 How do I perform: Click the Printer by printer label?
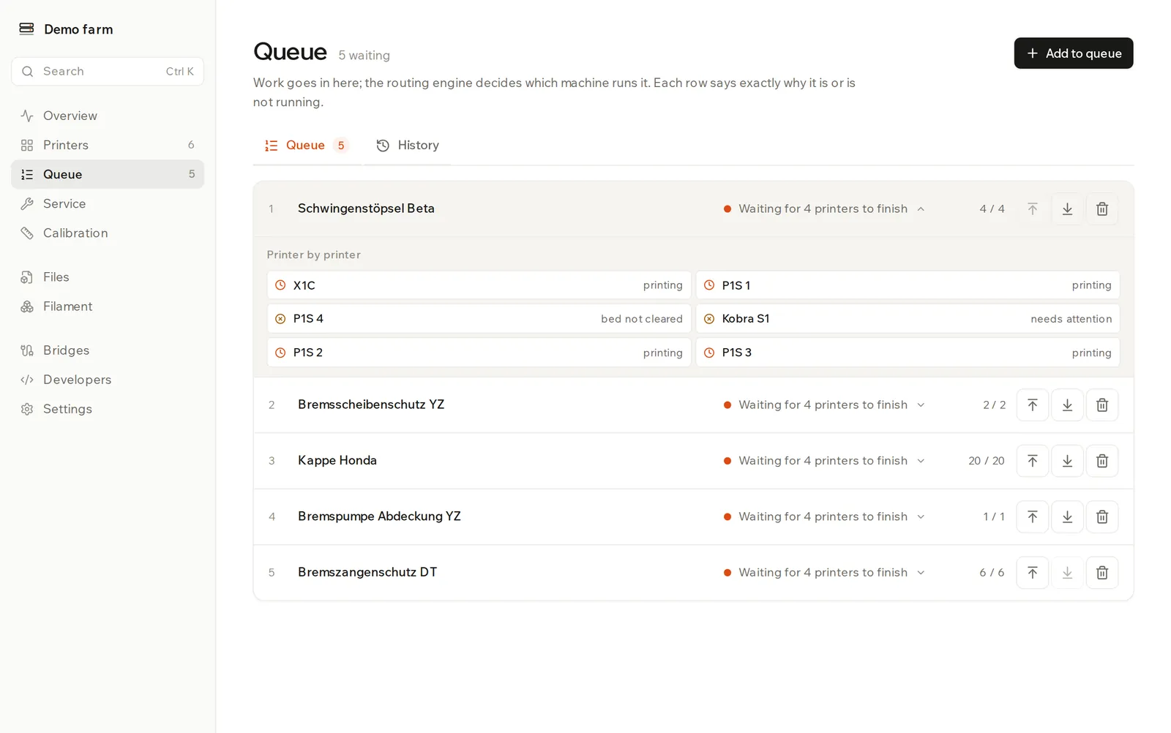pos(313,255)
